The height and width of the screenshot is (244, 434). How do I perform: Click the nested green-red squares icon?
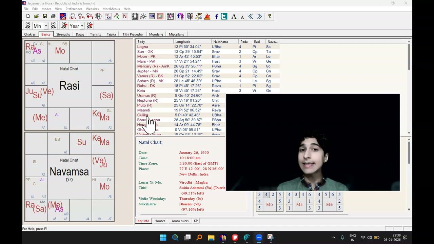pos(160,16)
